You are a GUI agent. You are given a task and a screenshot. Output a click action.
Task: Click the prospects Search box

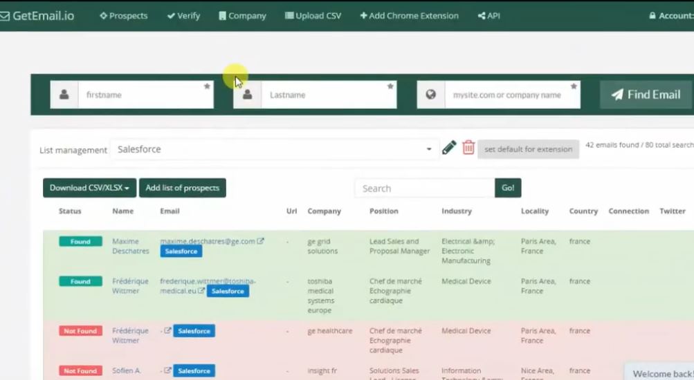[425, 188]
